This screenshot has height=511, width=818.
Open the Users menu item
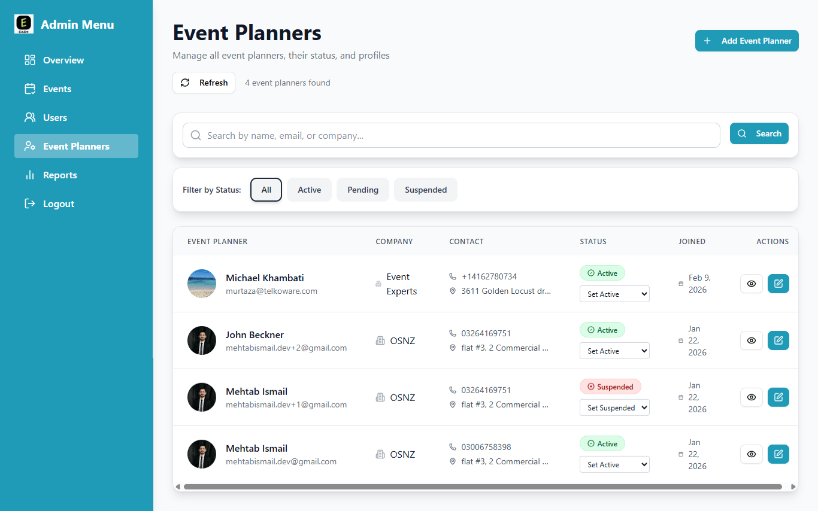pos(54,117)
